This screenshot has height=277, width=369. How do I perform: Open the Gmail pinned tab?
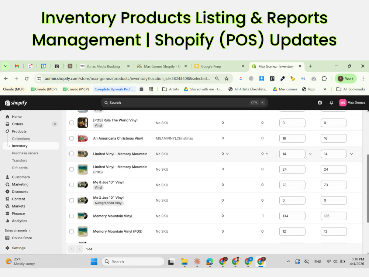[17, 66]
